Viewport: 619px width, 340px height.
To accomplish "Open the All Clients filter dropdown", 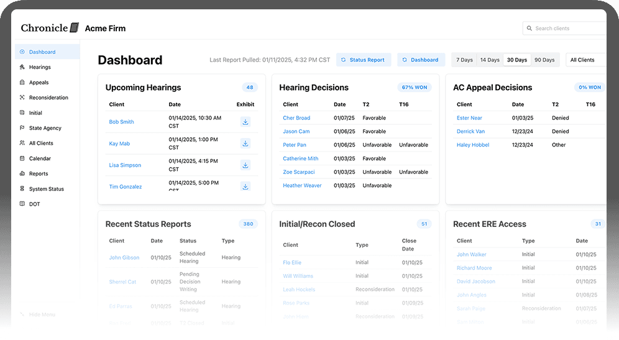I will click(x=586, y=60).
